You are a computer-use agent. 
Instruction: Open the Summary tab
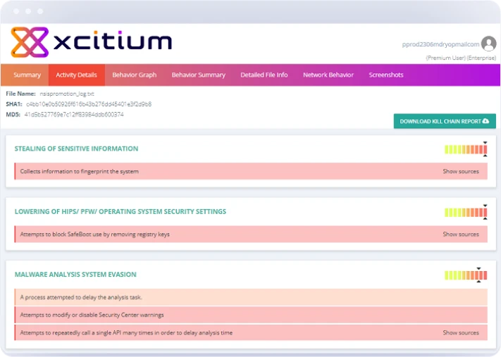click(27, 75)
